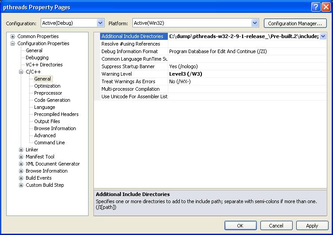Open Additional Include Directories value dropdown arrow
This screenshot has height=235, width=333.
point(323,36)
